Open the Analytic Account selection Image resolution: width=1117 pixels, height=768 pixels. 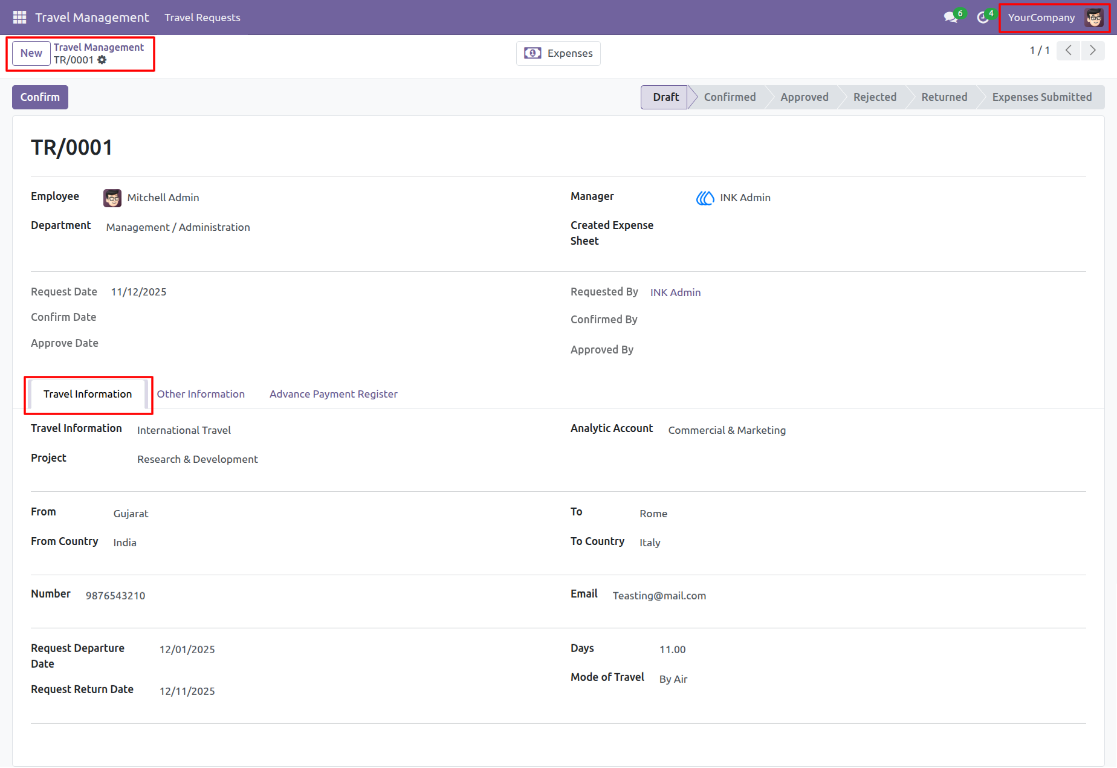[x=727, y=430]
